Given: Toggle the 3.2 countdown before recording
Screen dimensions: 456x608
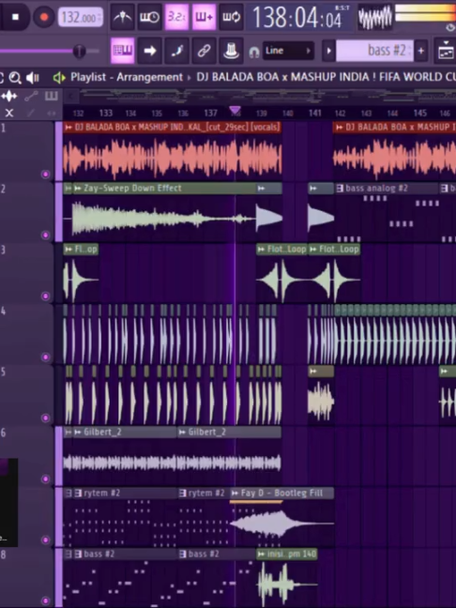Looking at the screenshot, I should (176, 17).
